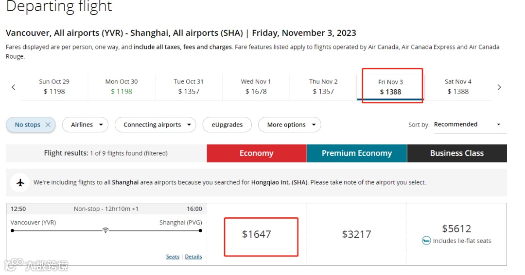This screenshot has width=525, height=275.
Task: Click the Wi-Fi icon on flight
Action: point(105,230)
